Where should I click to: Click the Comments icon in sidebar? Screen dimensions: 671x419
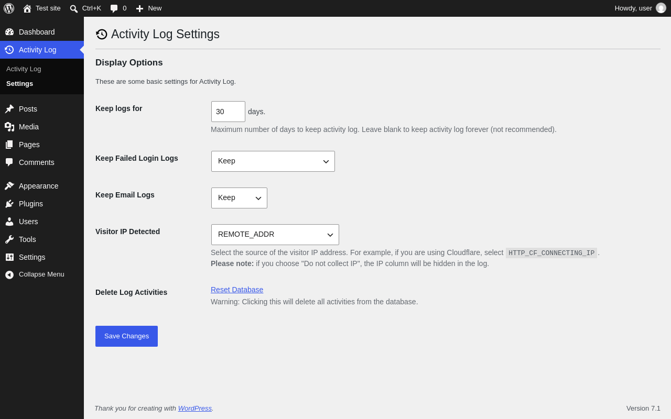pos(9,162)
